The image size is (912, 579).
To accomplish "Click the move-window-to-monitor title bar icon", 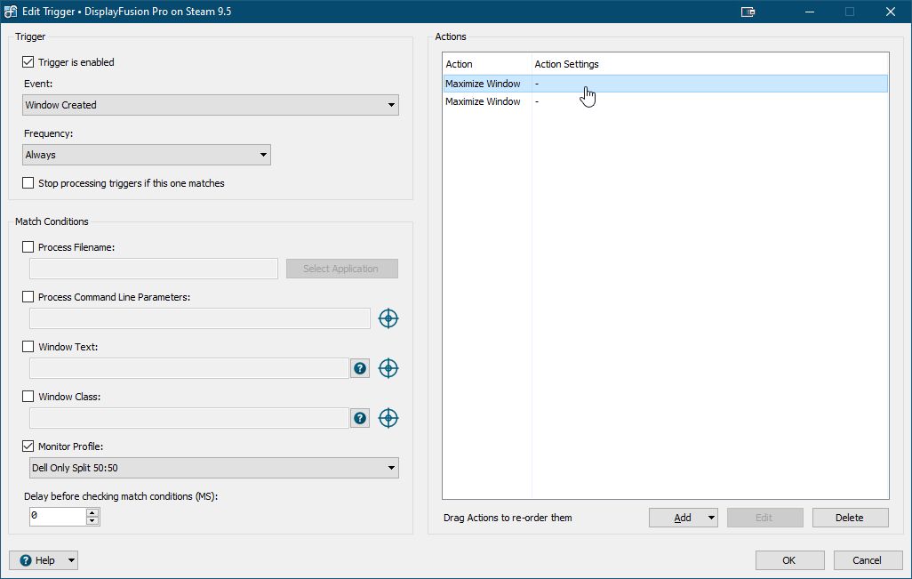I will point(748,12).
